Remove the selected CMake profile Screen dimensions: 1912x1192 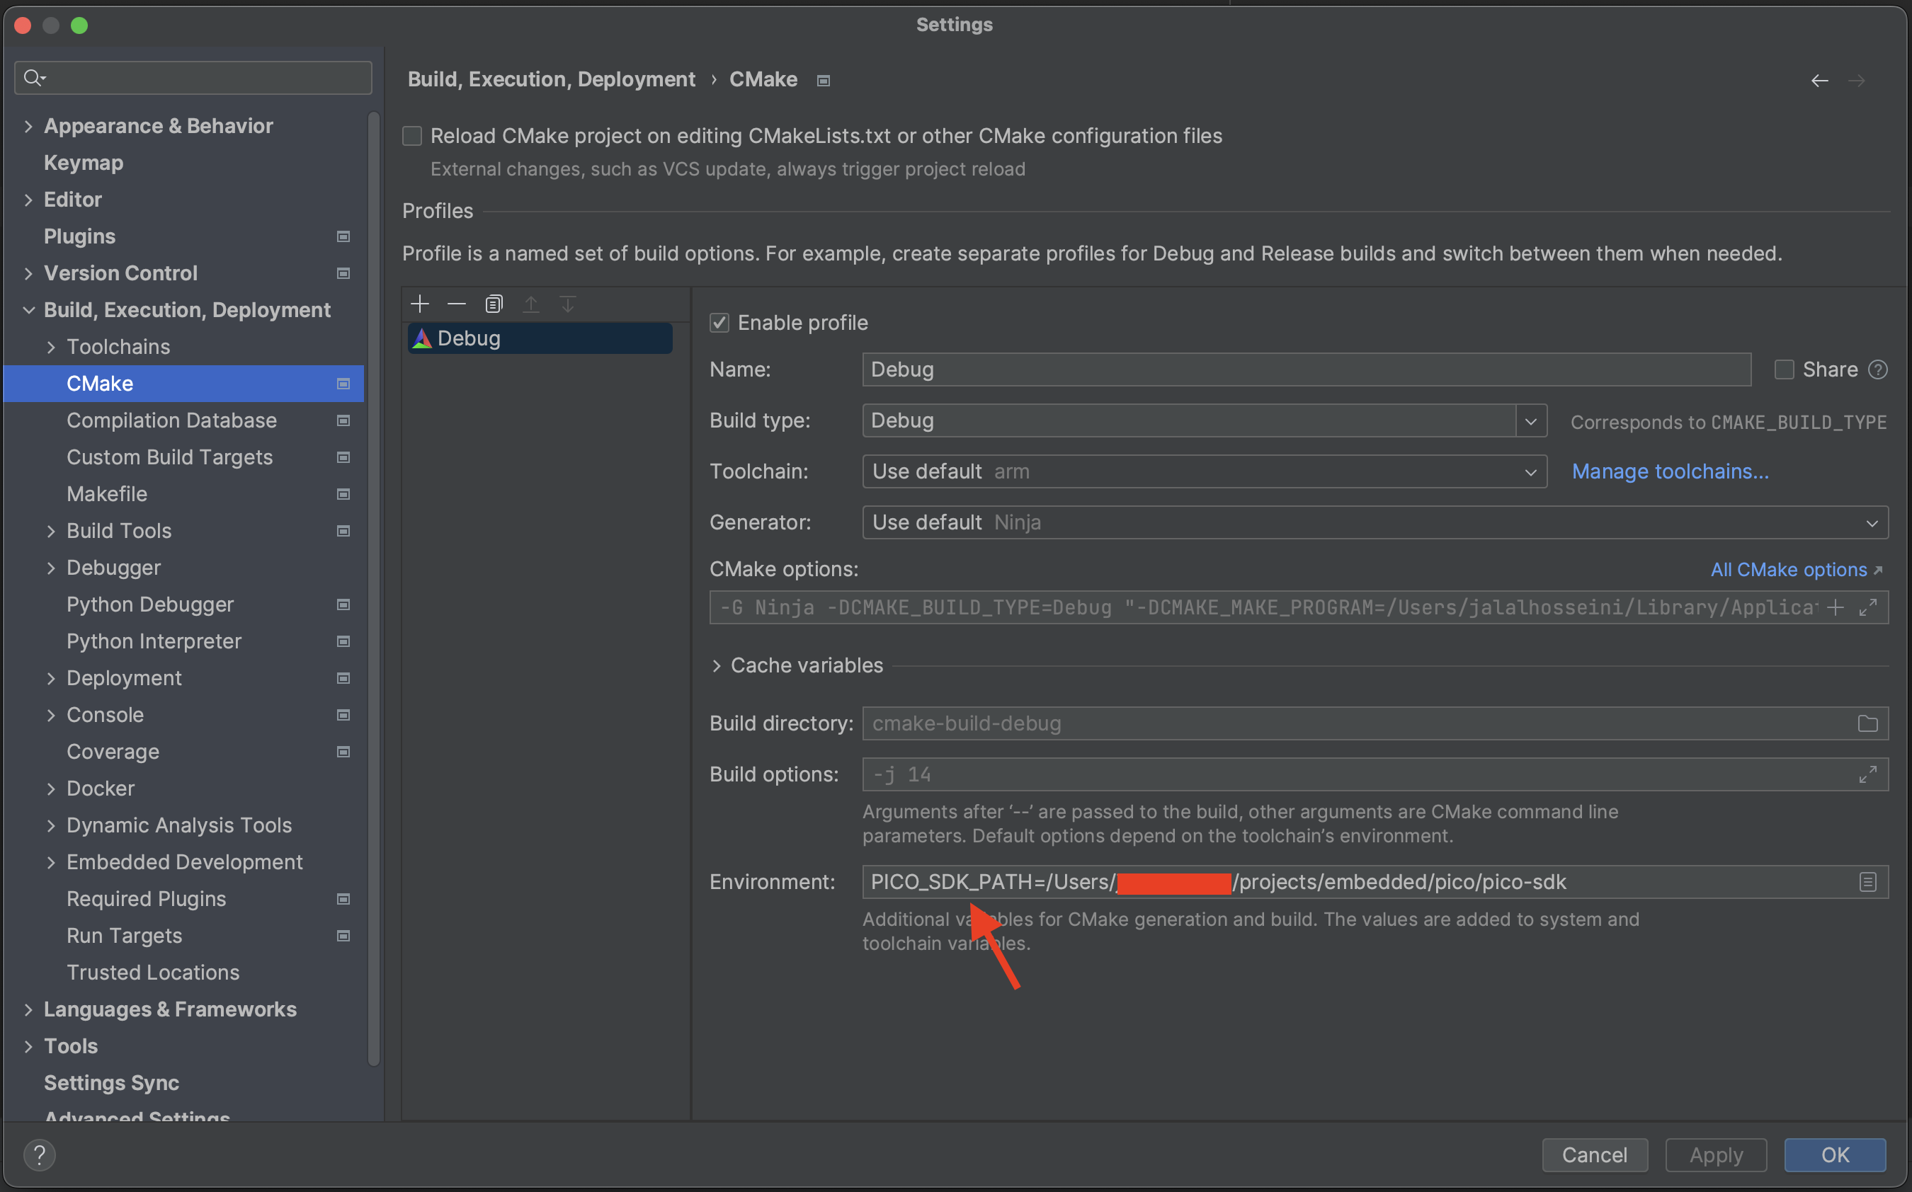pyautogui.click(x=457, y=304)
